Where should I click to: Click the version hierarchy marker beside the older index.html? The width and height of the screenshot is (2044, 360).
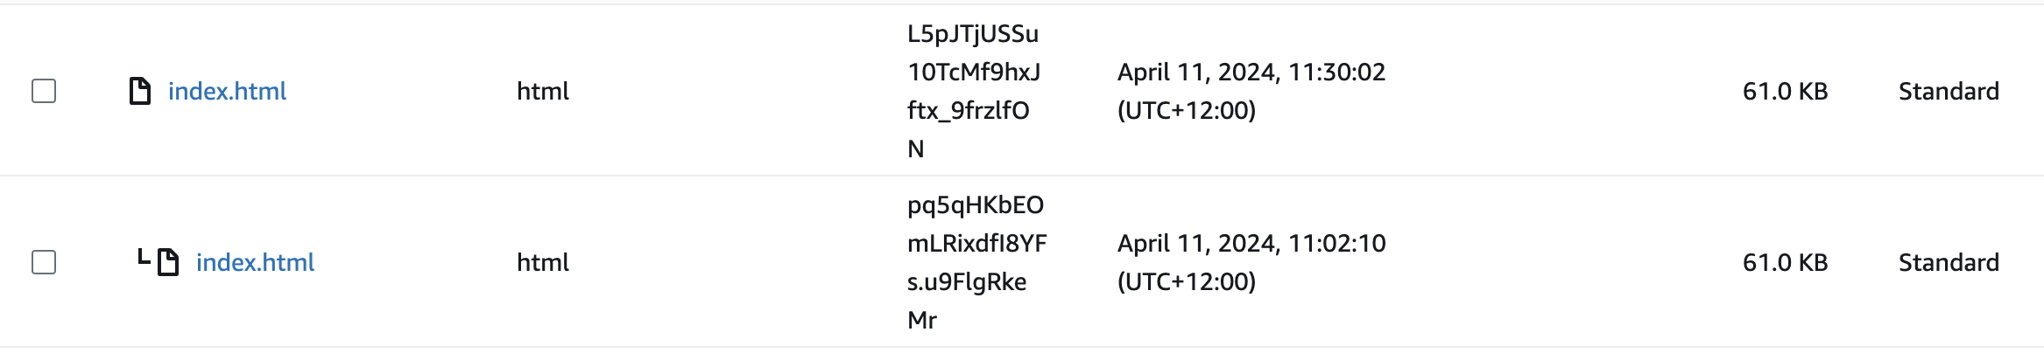pos(144,258)
